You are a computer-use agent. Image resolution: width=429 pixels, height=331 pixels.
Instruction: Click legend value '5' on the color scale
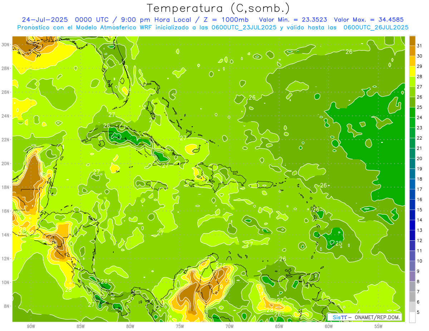[418, 312]
